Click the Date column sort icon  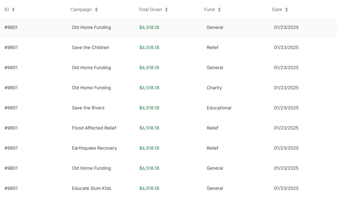coord(286,9)
